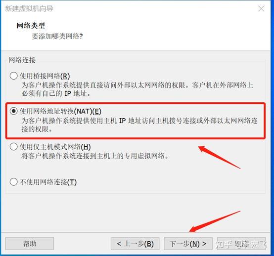274x256 pixels.
Task: Click the host-only 专用虚拟网络 description line
Action: point(94,156)
